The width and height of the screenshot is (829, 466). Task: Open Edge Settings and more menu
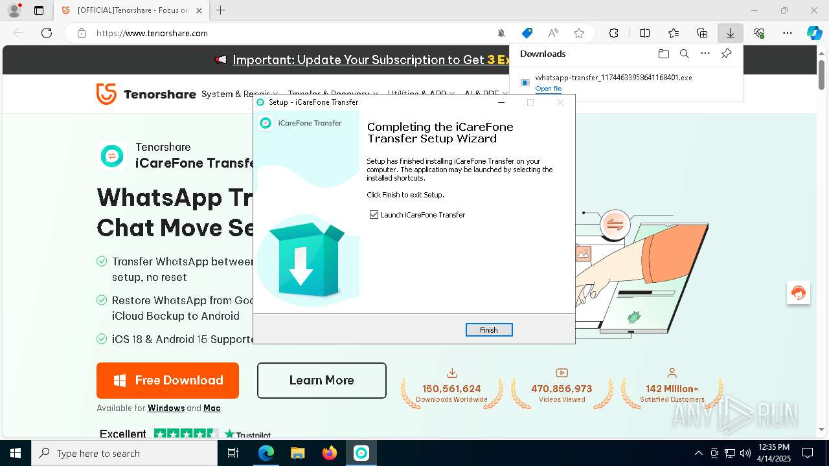pos(788,33)
